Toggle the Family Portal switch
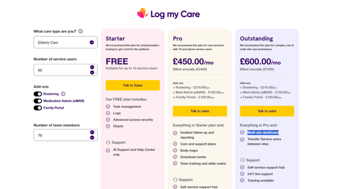This screenshot has height=189, width=337. click(38, 108)
